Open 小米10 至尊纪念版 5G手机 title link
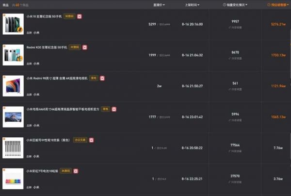Viewport: 291px width, 196px height. click(44, 16)
